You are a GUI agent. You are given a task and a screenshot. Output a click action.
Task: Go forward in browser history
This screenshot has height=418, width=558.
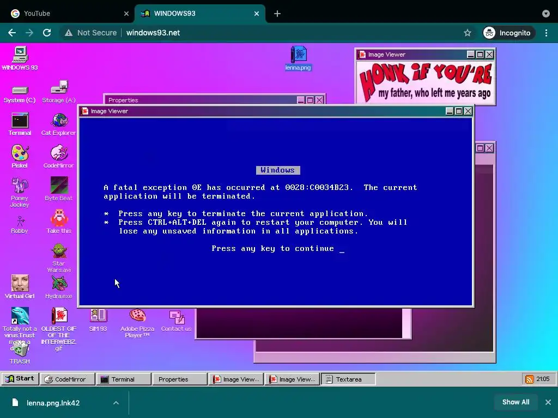click(29, 33)
